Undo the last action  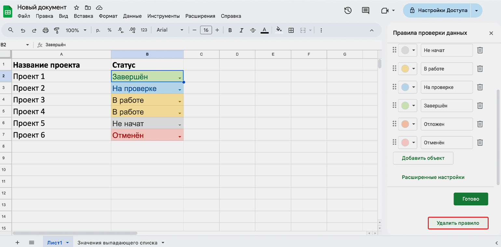[23, 30]
